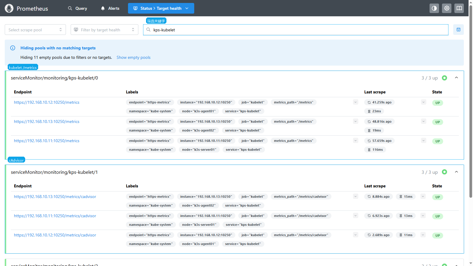
Task: Click the UP badge in the 2.689s ago row
Action: pos(438,236)
